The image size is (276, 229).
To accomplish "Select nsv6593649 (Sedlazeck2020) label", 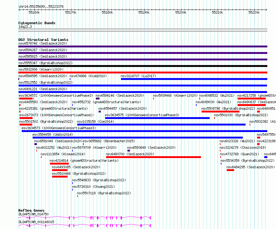I will (151, 148).
